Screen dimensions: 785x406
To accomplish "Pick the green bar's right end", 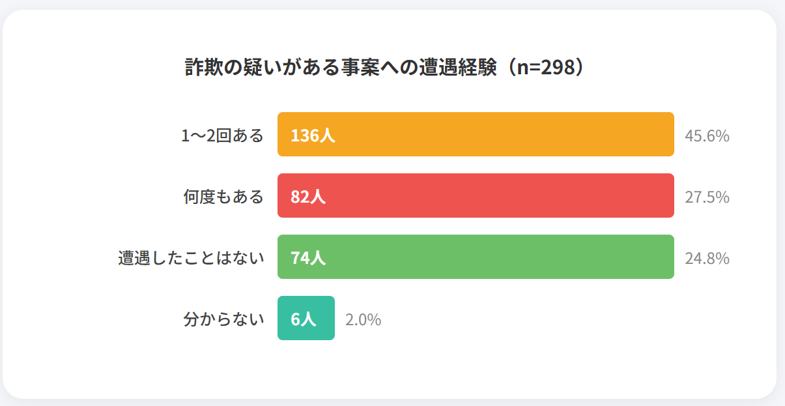I will (x=668, y=257).
